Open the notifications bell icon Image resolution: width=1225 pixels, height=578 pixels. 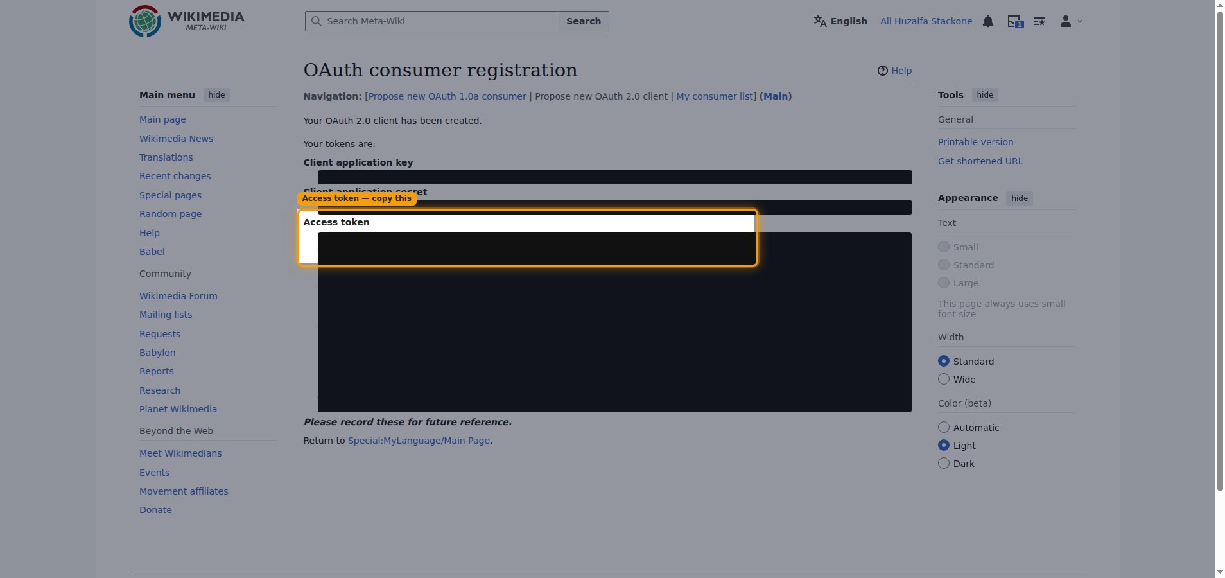(x=988, y=21)
